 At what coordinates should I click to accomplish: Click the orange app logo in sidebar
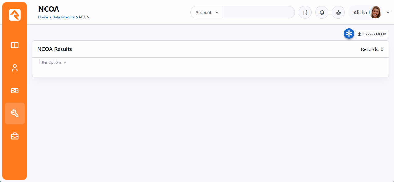[15, 15]
